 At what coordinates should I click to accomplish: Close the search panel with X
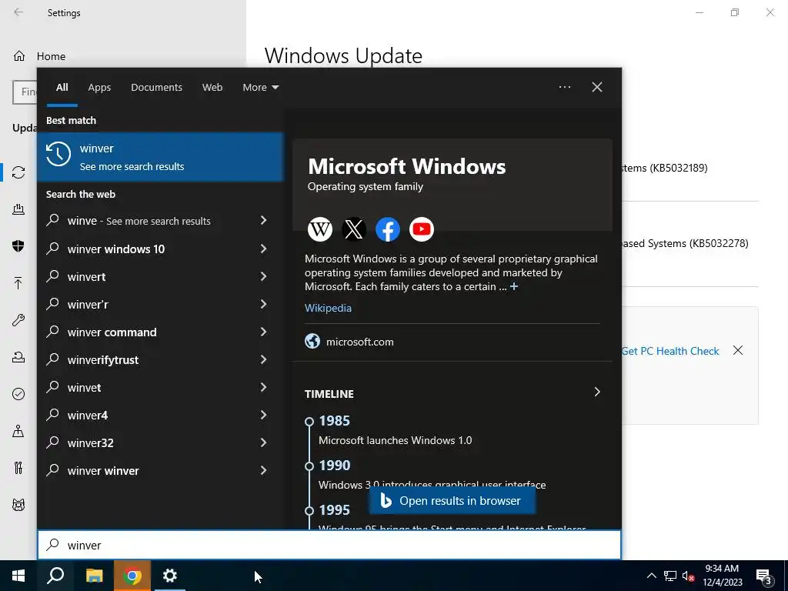[596, 87]
